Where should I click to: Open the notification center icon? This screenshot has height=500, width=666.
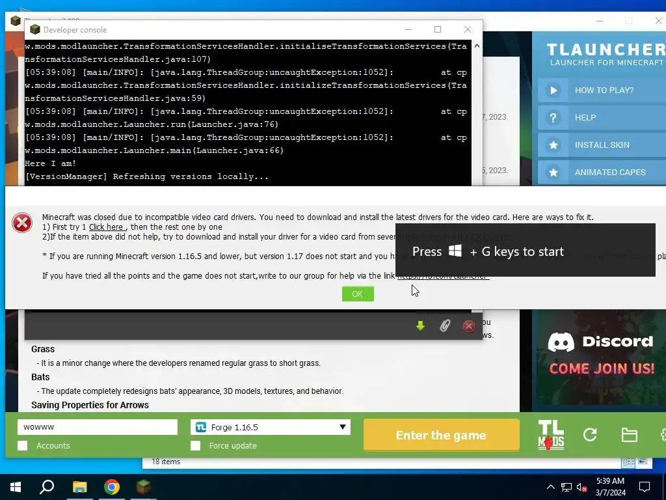coord(645,487)
